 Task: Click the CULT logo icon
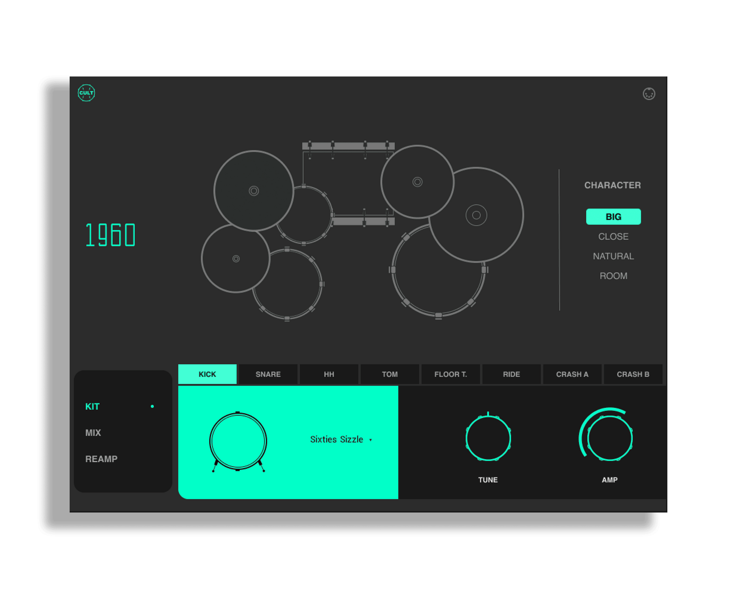(x=86, y=94)
